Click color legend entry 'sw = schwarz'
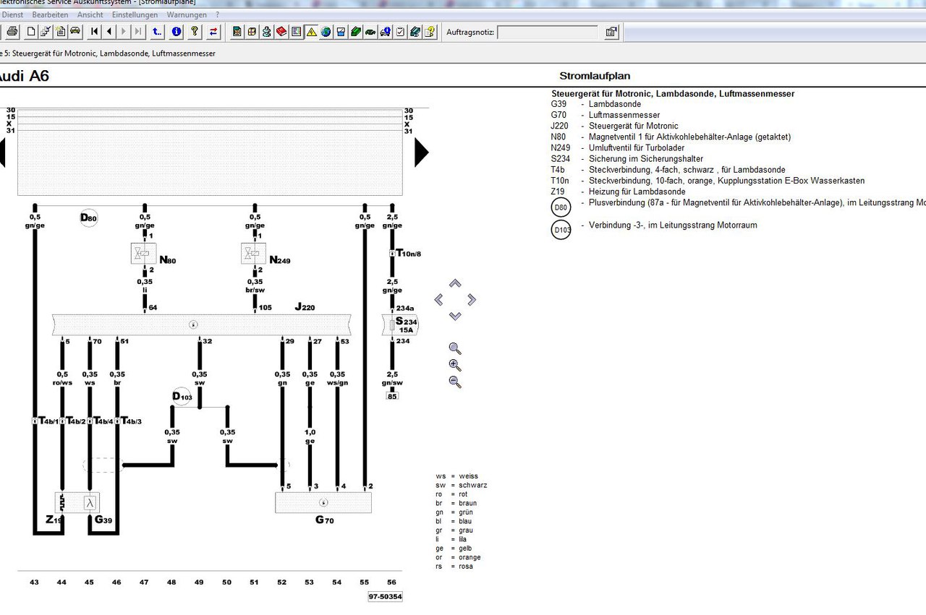 pos(462,486)
